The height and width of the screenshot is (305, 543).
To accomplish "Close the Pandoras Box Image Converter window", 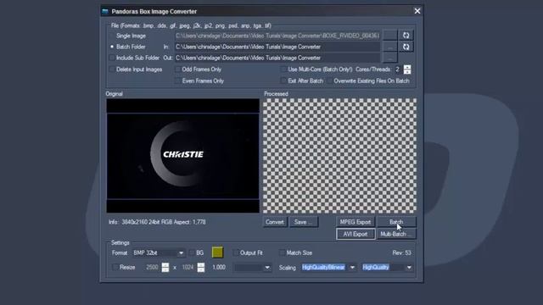I will 417,11.
